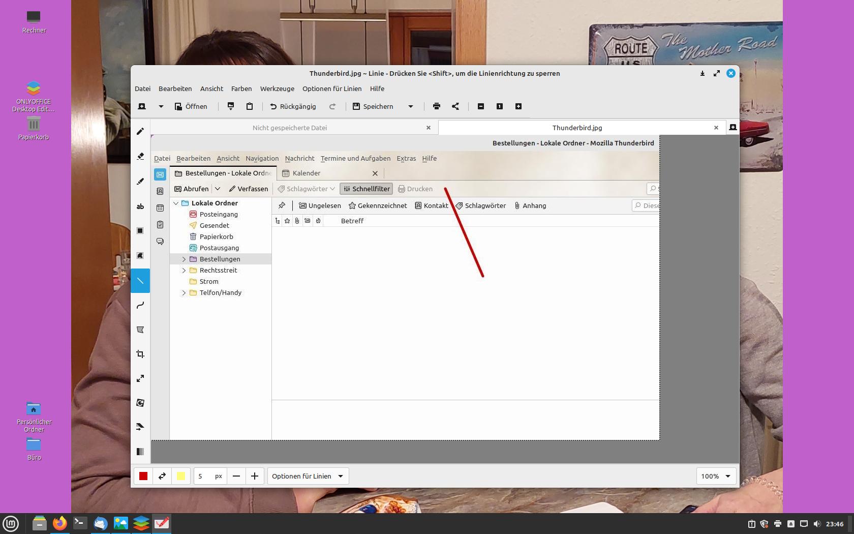This screenshot has height=534, width=854.
Task: Pick the Rotate tool in sidebar
Action: (x=140, y=403)
